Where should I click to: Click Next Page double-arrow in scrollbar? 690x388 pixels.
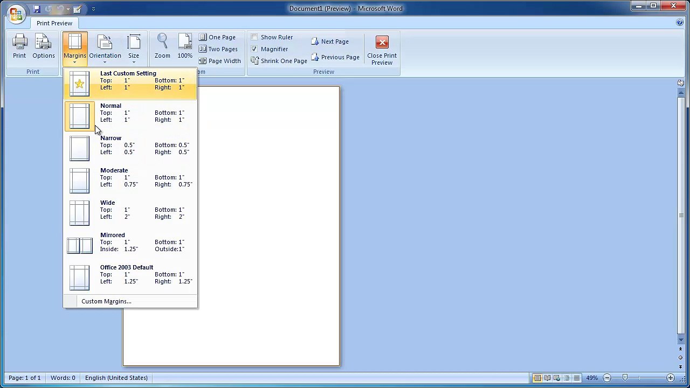click(681, 366)
